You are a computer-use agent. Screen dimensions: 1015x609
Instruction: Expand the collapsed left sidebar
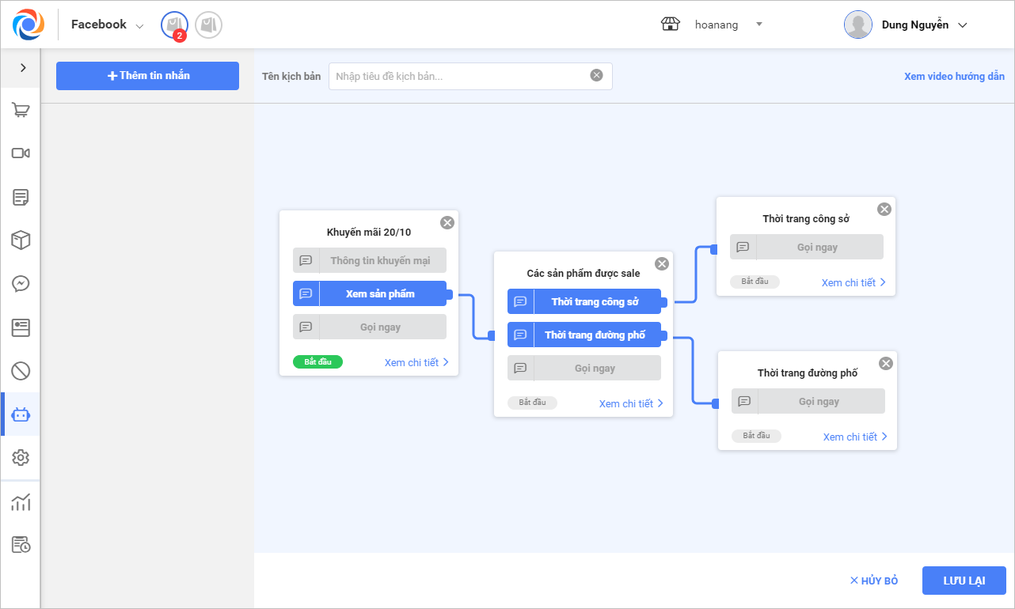[x=23, y=68]
